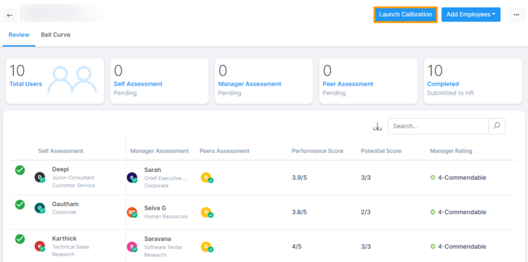This screenshot has width=528, height=262.
Task: Click the peer avatar in Gautham's row
Action: click(x=206, y=213)
